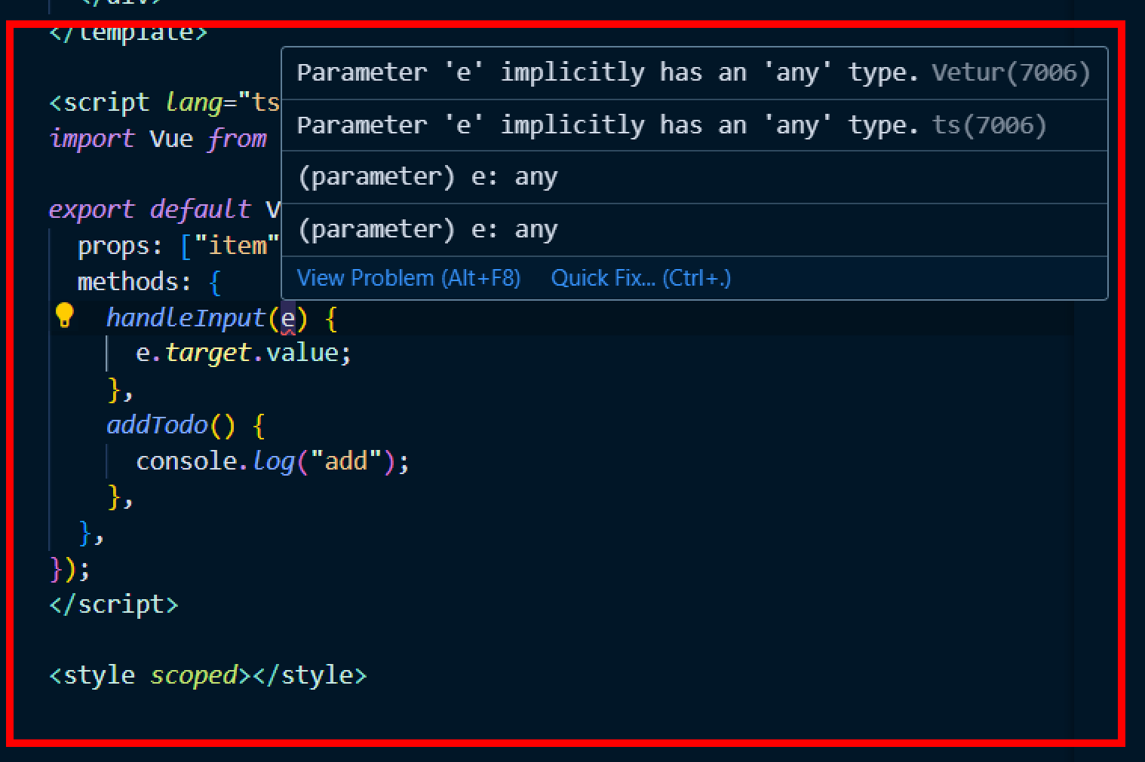The image size is (1145, 762).
Task: Click the Vetur(7006) error message line
Action: pyautogui.click(x=694, y=73)
